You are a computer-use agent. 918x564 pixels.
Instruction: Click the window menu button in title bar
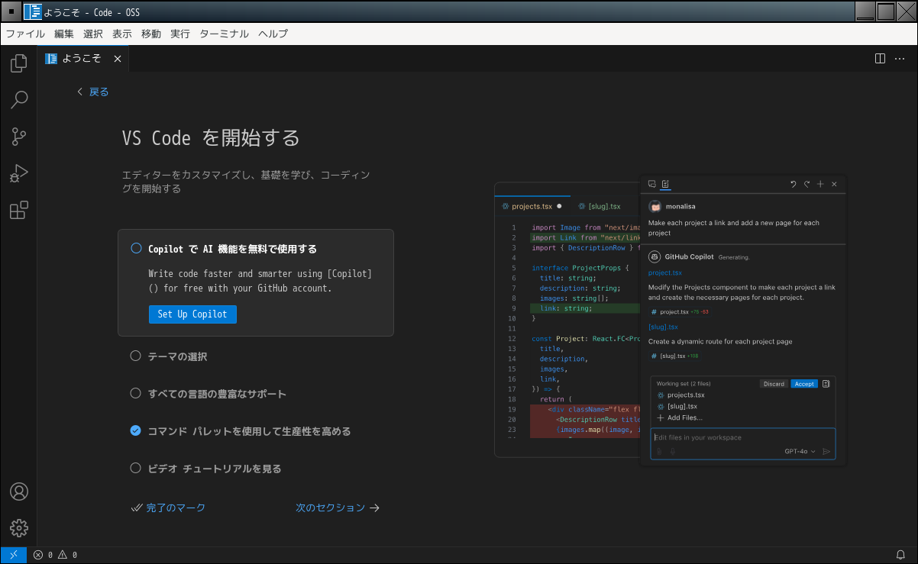click(x=11, y=12)
